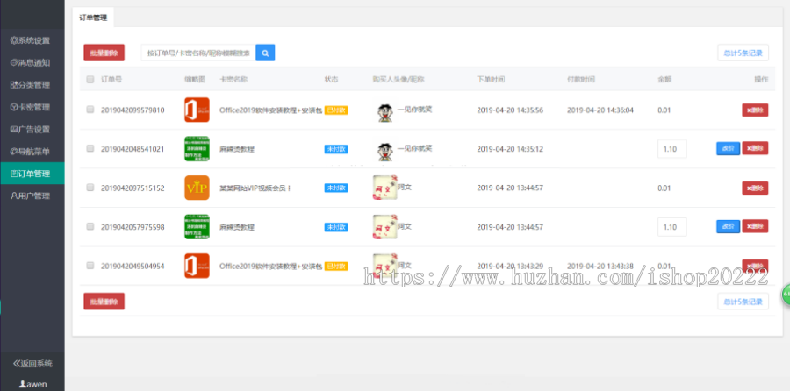Click the 金额 column header

(664, 80)
